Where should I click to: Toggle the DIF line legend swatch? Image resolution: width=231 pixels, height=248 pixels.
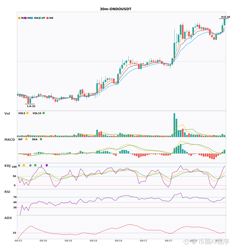pyautogui.click(x=26, y=139)
